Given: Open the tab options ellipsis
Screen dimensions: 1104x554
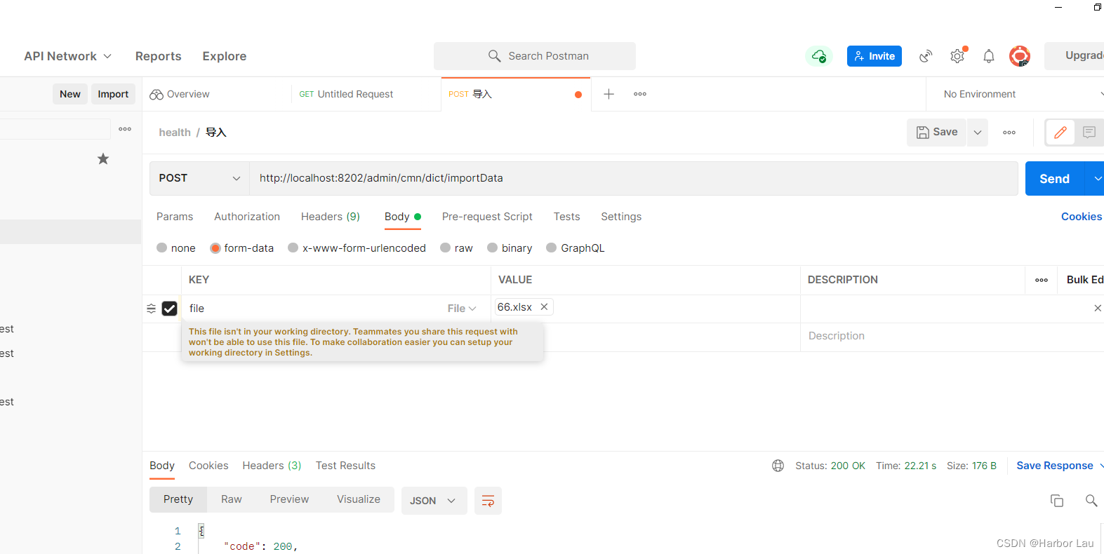Looking at the screenshot, I should 640,94.
